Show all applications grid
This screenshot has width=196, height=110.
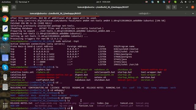point(5,105)
